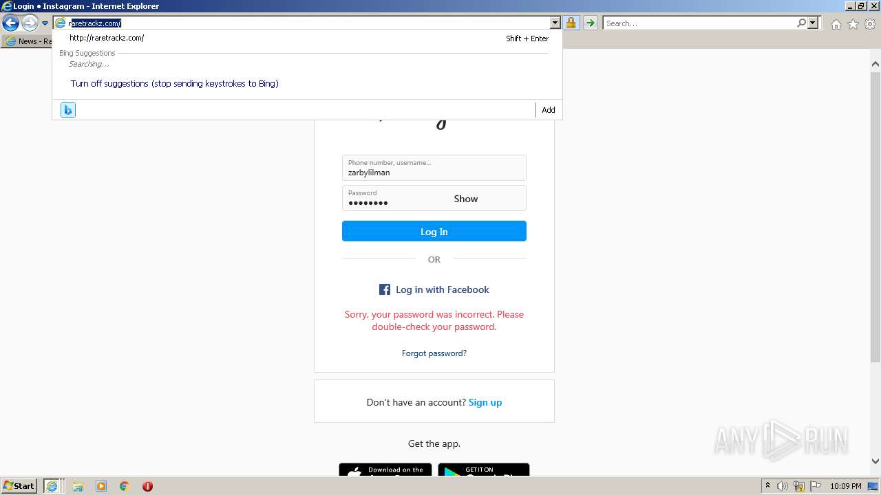
Task: Click the username input field
Action: pyautogui.click(x=434, y=168)
